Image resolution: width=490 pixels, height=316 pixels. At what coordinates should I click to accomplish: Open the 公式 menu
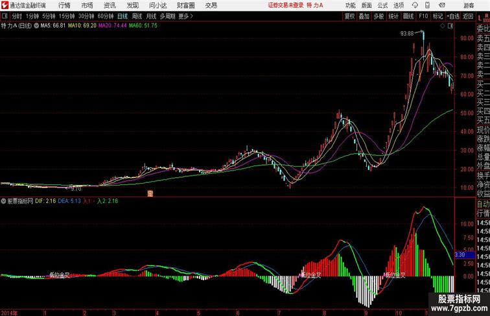coord(382,5)
